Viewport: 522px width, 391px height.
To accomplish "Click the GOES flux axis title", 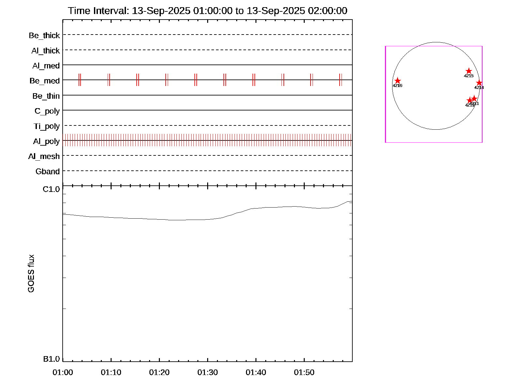I will pyautogui.click(x=31, y=274).
